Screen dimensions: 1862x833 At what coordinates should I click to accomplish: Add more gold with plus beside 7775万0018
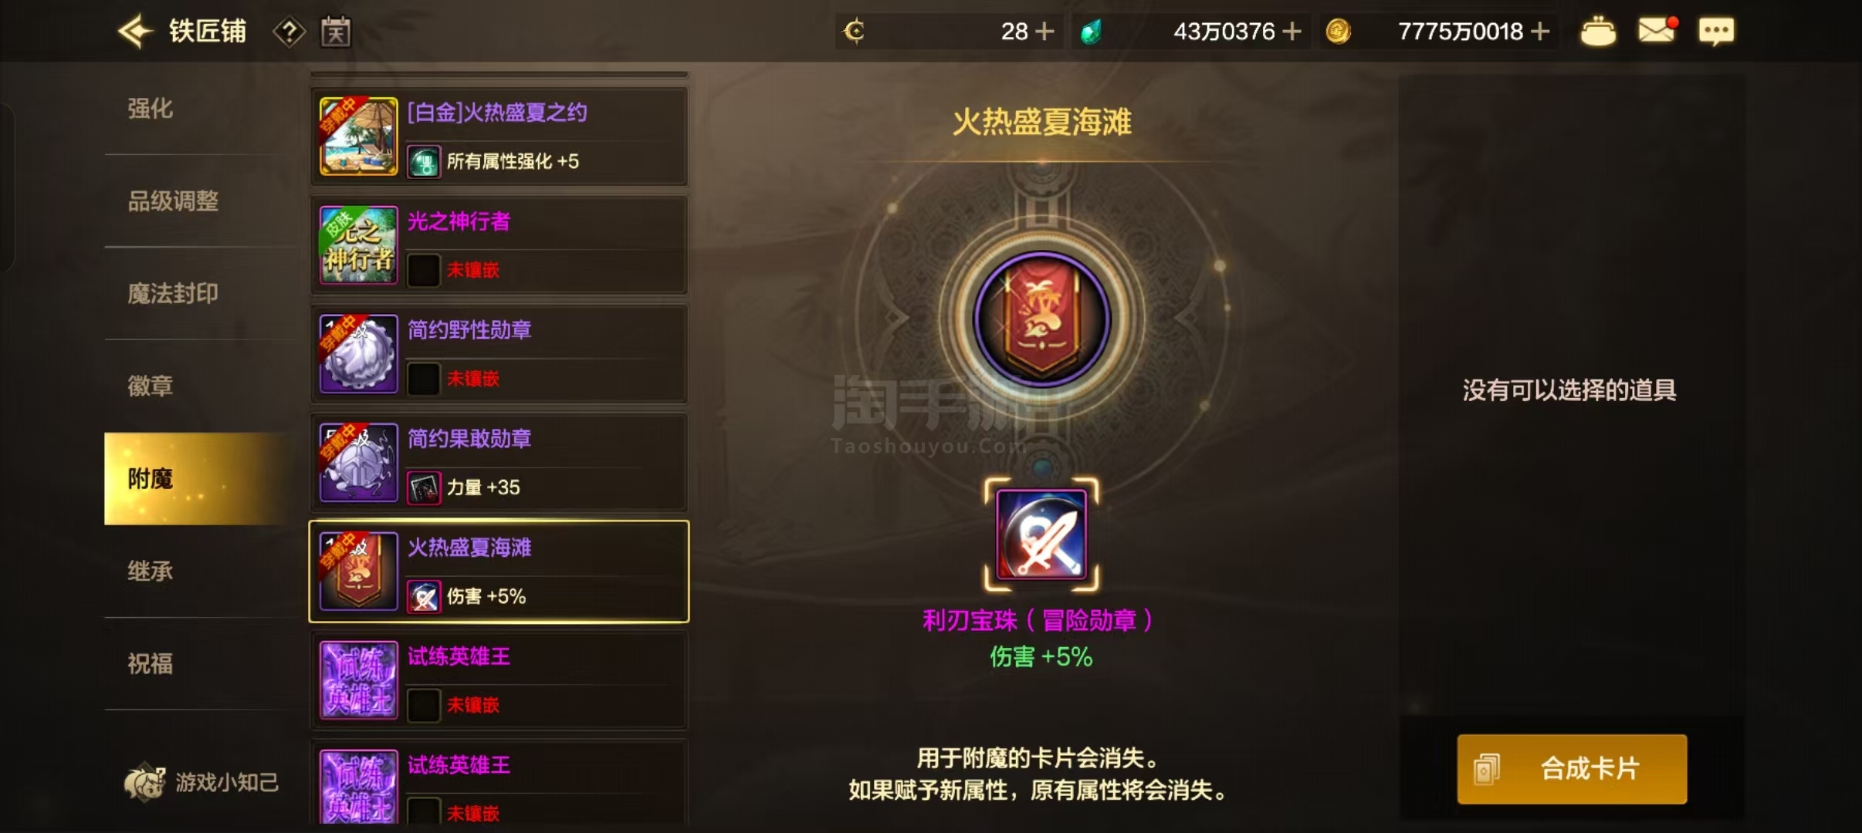(1540, 32)
